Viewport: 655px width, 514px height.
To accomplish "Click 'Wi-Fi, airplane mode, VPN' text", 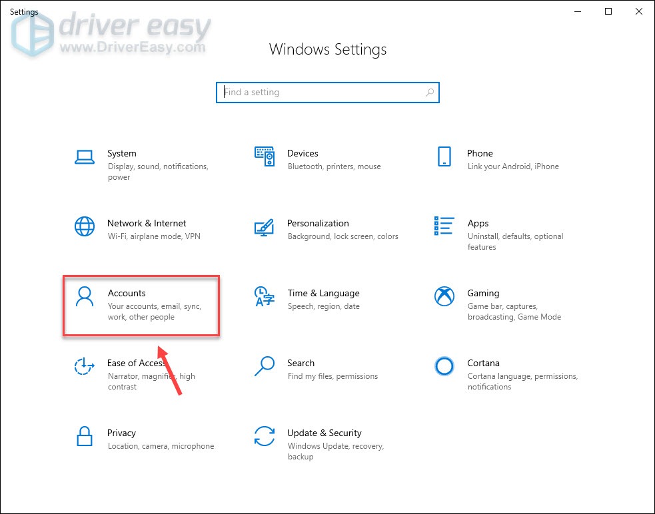I will point(154,236).
